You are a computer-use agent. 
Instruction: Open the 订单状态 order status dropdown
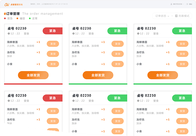pos(162,16)
